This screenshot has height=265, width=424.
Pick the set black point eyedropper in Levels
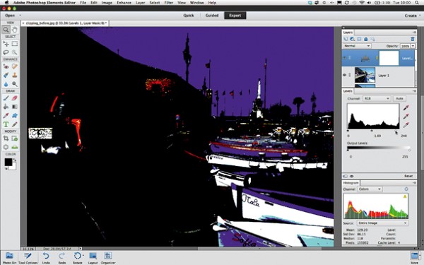click(406, 108)
